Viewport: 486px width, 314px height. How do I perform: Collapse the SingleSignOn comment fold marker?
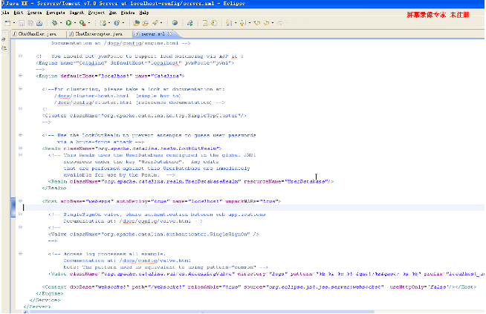tap(21, 214)
